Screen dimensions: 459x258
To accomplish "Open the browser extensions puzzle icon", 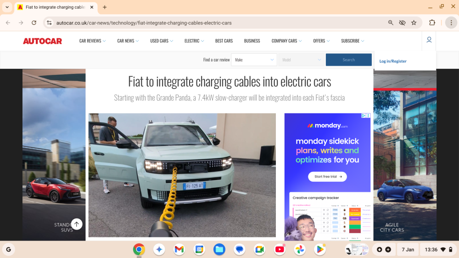I will [432, 23].
